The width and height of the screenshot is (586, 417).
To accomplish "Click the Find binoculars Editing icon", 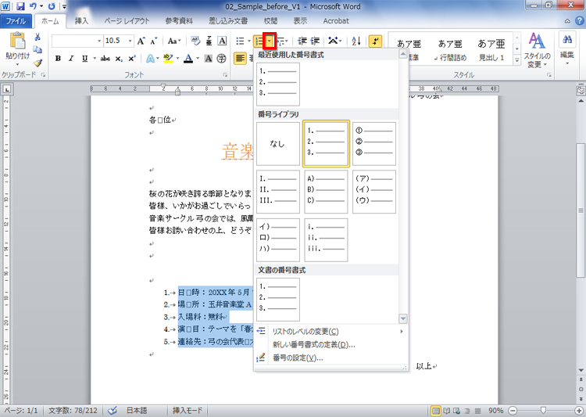I will pos(567,39).
